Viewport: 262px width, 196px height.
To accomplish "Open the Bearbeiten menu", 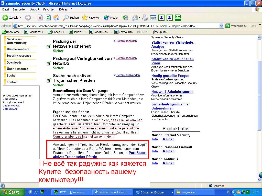I will point(19,9).
